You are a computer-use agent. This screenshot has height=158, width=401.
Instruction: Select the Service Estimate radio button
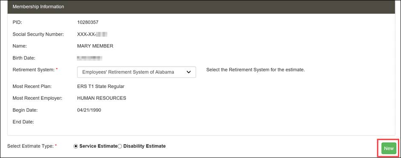76,146
